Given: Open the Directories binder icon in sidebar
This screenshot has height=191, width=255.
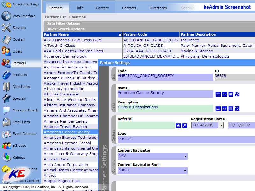Looking at the screenshot, I should point(6,87).
